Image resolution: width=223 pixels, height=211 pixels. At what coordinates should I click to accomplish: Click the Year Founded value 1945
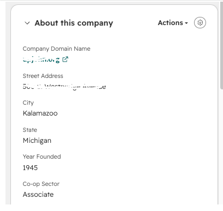[30, 167]
